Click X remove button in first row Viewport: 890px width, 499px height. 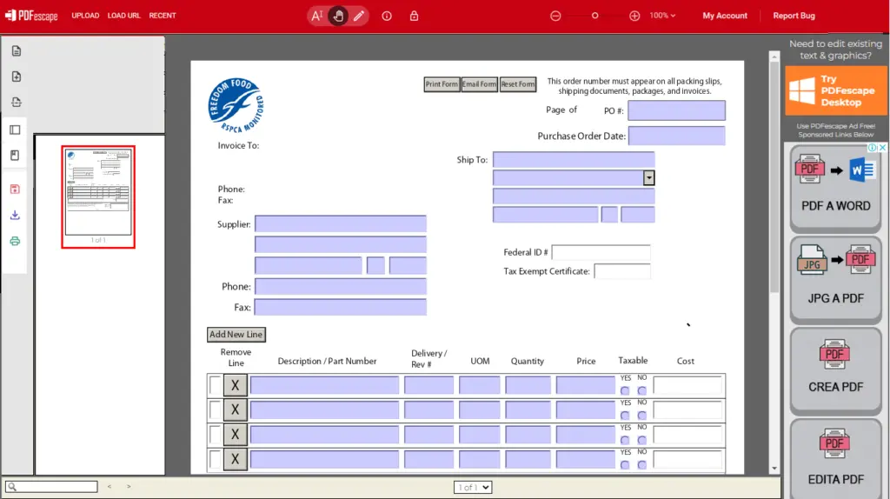pos(235,385)
